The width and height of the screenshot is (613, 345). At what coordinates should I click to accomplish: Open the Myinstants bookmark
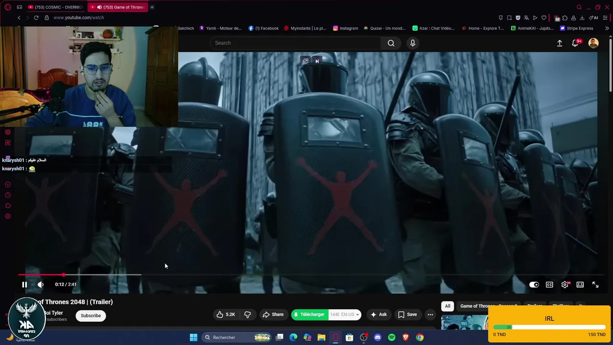305,28
